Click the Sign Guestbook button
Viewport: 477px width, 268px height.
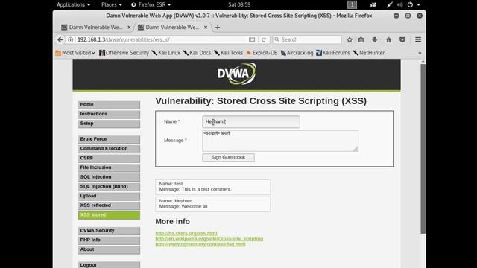(x=229, y=157)
